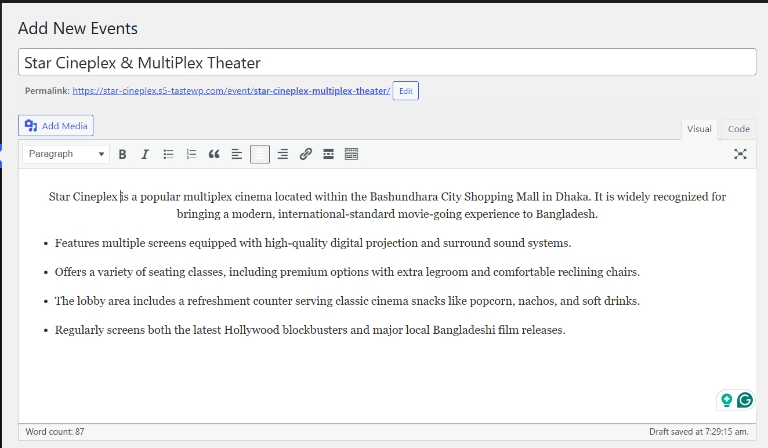
Task: Insert a bulleted list
Action: click(168, 154)
